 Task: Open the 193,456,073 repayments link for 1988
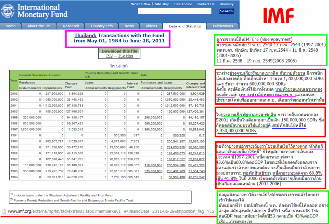175,154
